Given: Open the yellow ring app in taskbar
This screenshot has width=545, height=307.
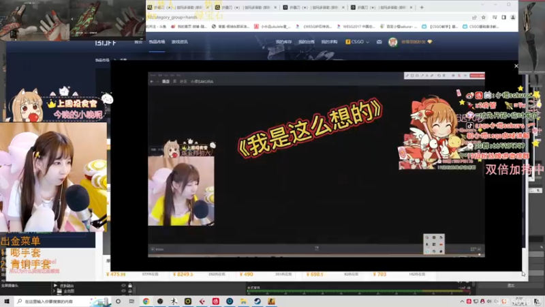Looking at the screenshot, I should (x=188, y=301).
